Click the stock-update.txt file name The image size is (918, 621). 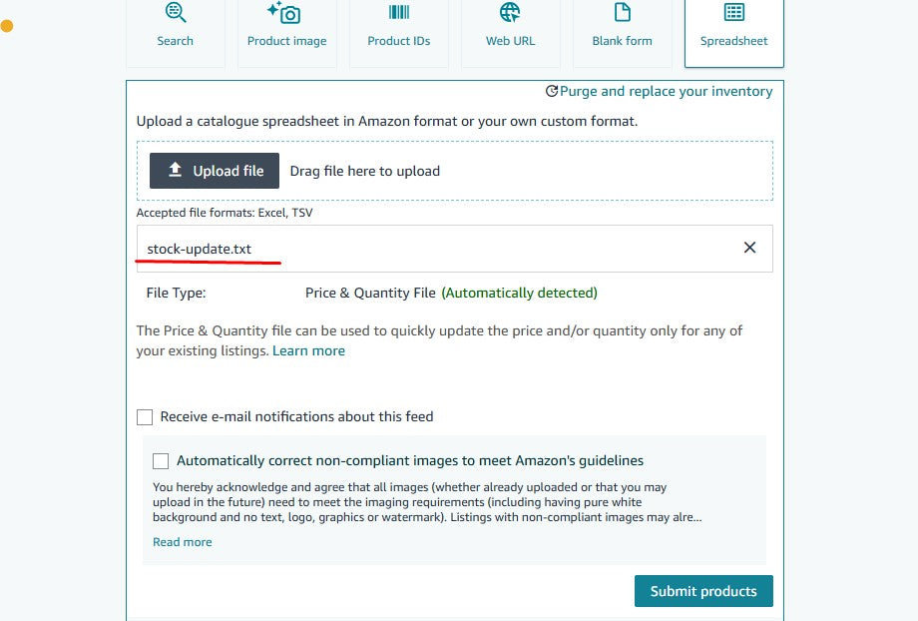point(199,249)
